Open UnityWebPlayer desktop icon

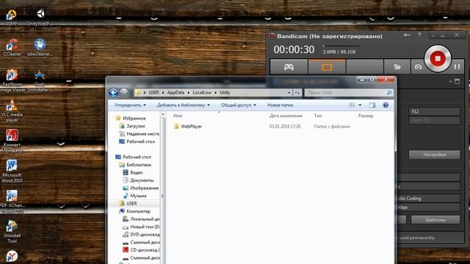click(39, 17)
